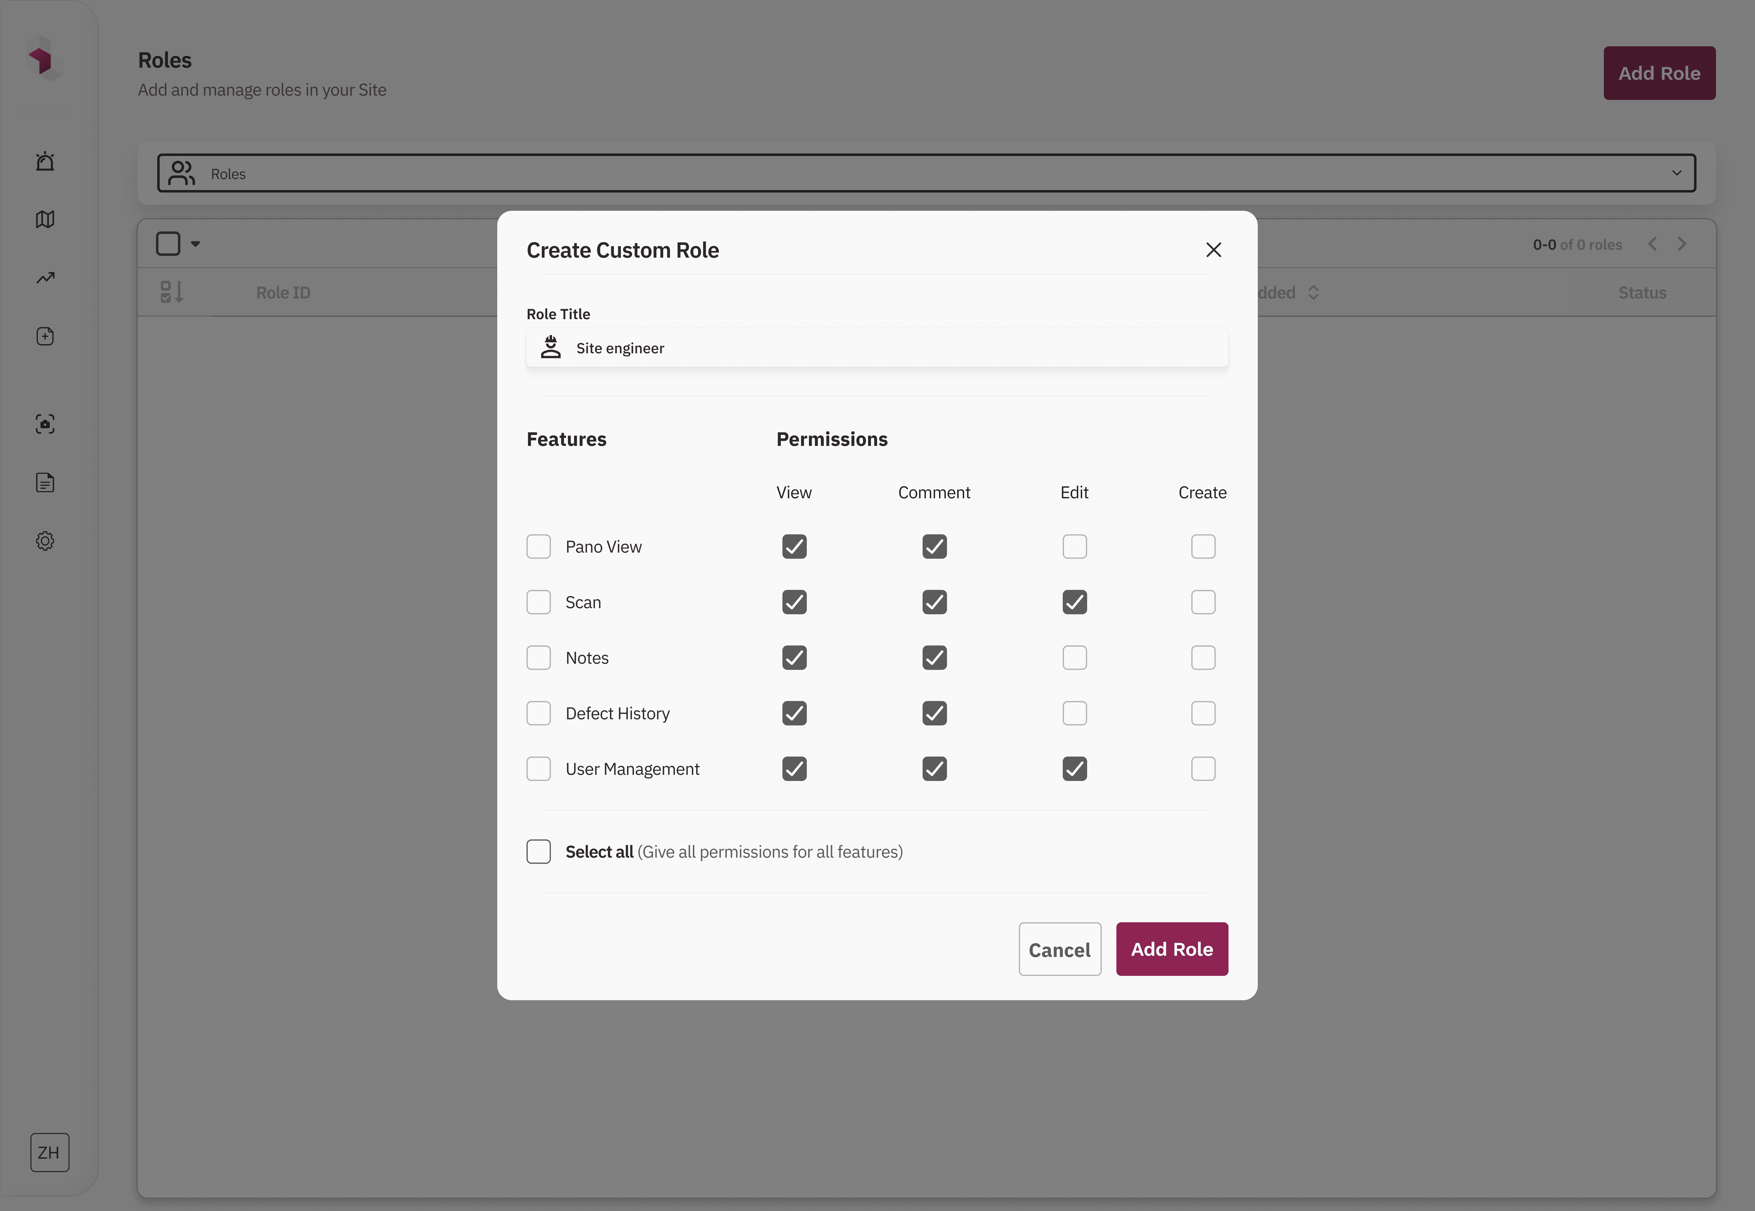Click the alarm siren icon in sidebar
Viewport: 1755px width, 1211px height.
point(45,162)
